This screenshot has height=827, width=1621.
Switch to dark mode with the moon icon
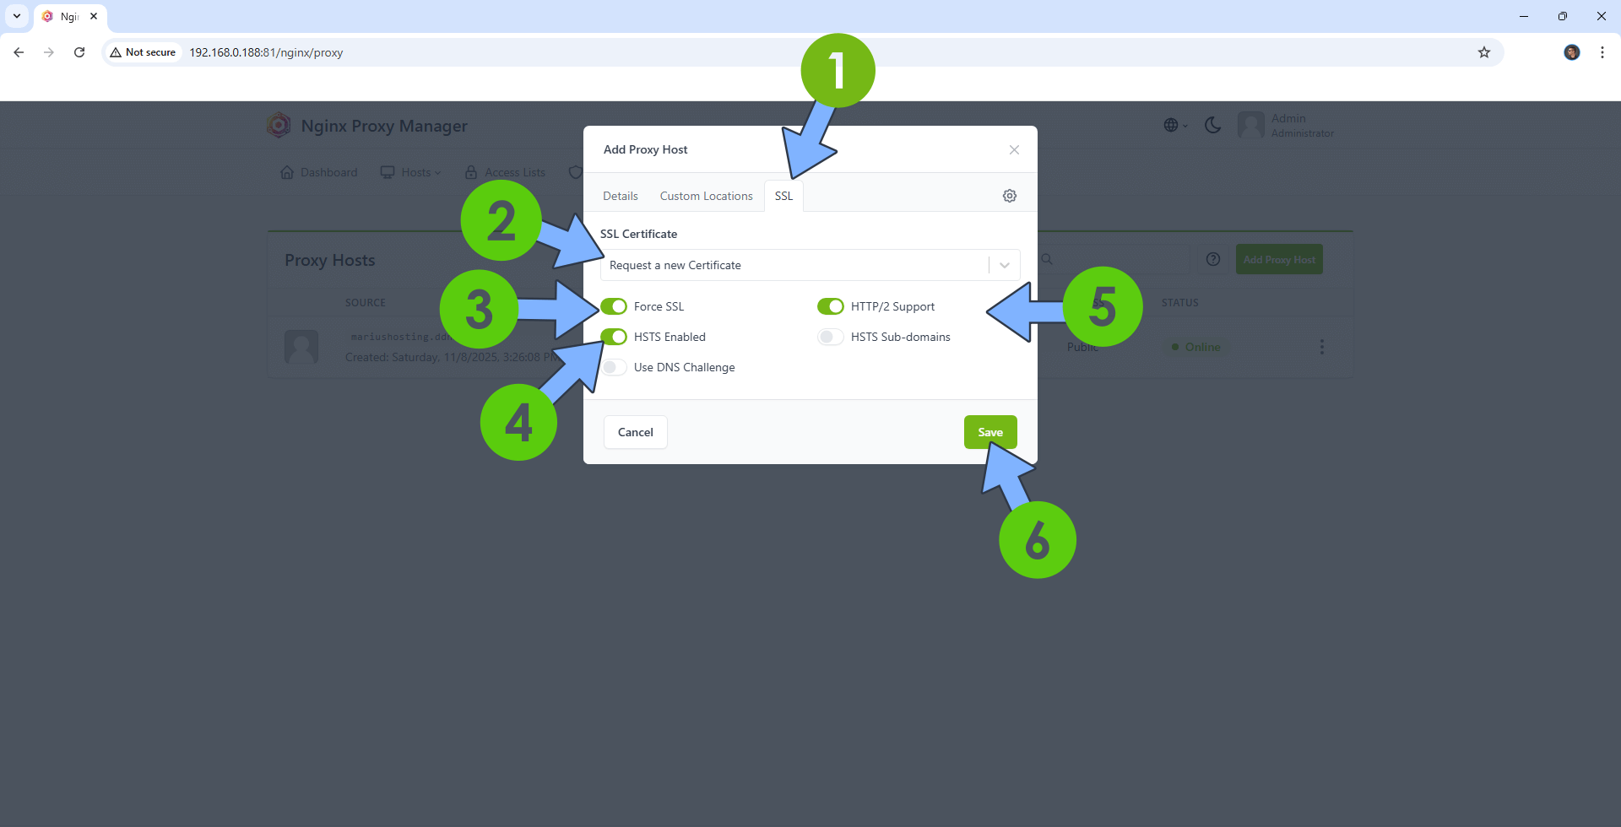click(1212, 125)
